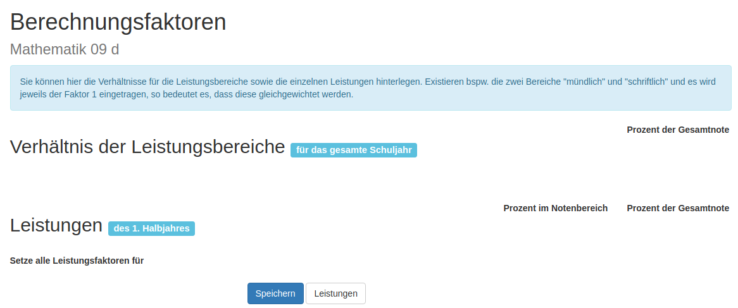The width and height of the screenshot is (738, 308).
Task: Click the blue Speichern button
Action: coord(275,293)
